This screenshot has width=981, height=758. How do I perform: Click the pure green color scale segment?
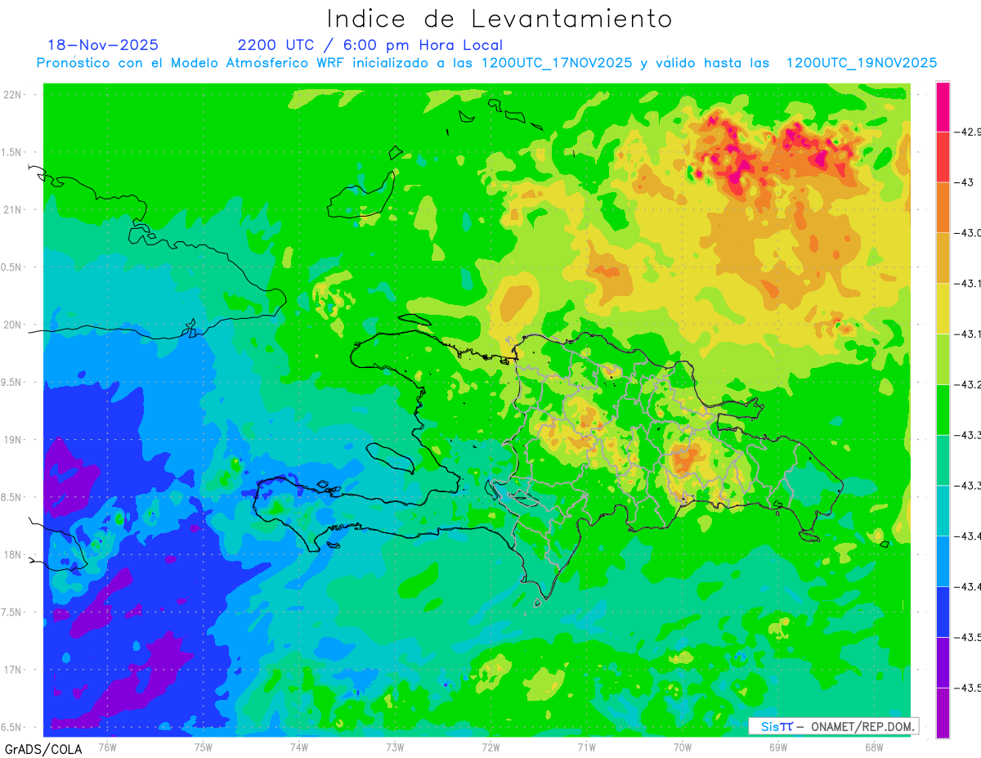[943, 410]
